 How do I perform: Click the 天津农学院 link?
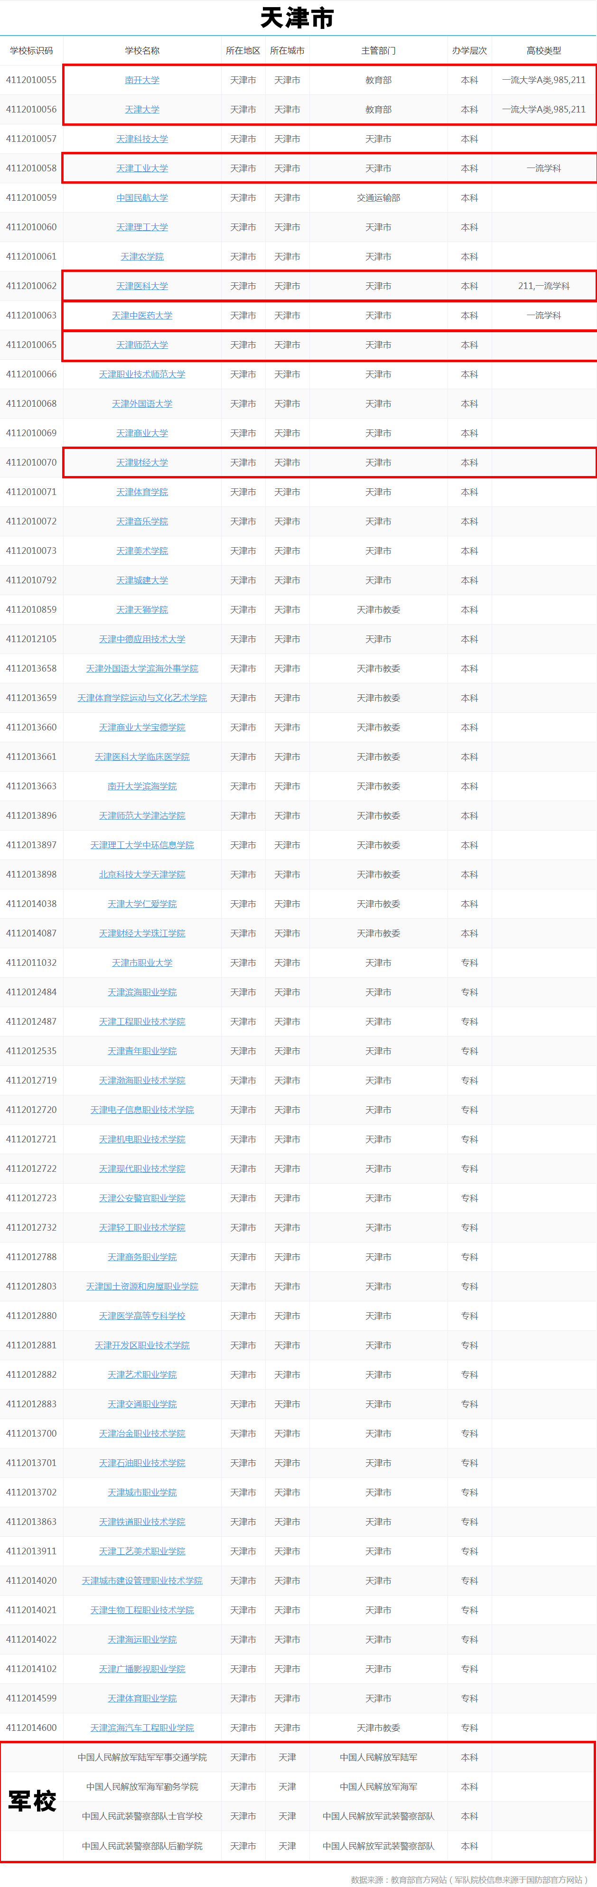(142, 256)
